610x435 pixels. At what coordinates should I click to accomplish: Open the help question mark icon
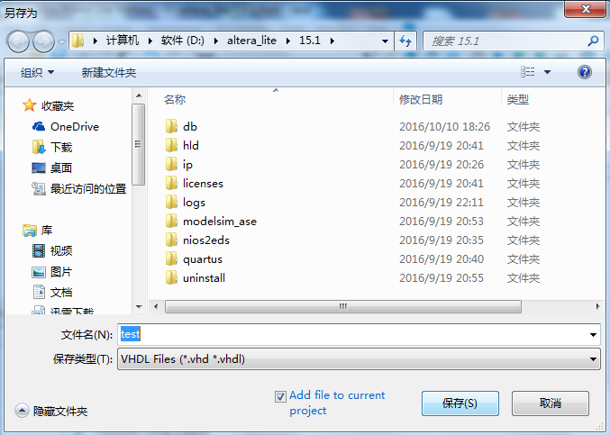click(x=585, y=72)
